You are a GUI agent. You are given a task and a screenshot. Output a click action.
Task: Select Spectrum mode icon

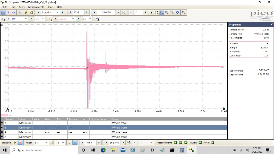pos(13,12)
